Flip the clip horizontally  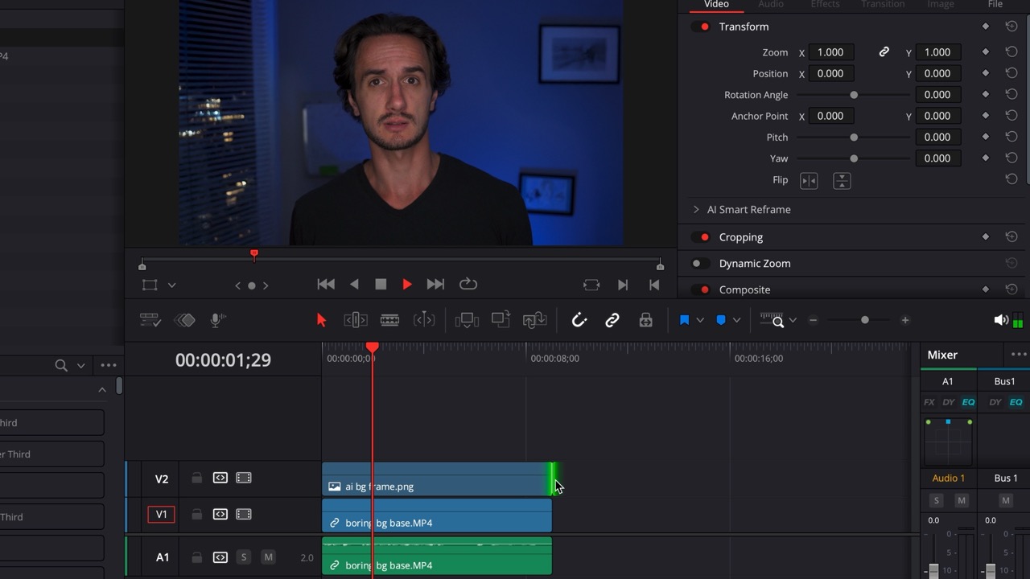click(x=809, y=181)
